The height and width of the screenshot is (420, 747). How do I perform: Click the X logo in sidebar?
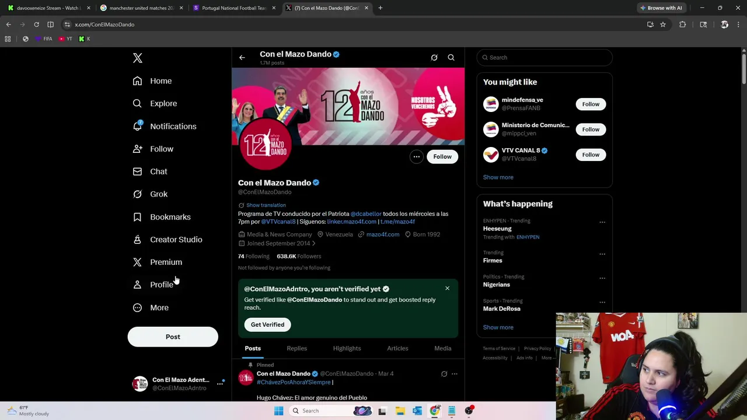tap(138, 58)
